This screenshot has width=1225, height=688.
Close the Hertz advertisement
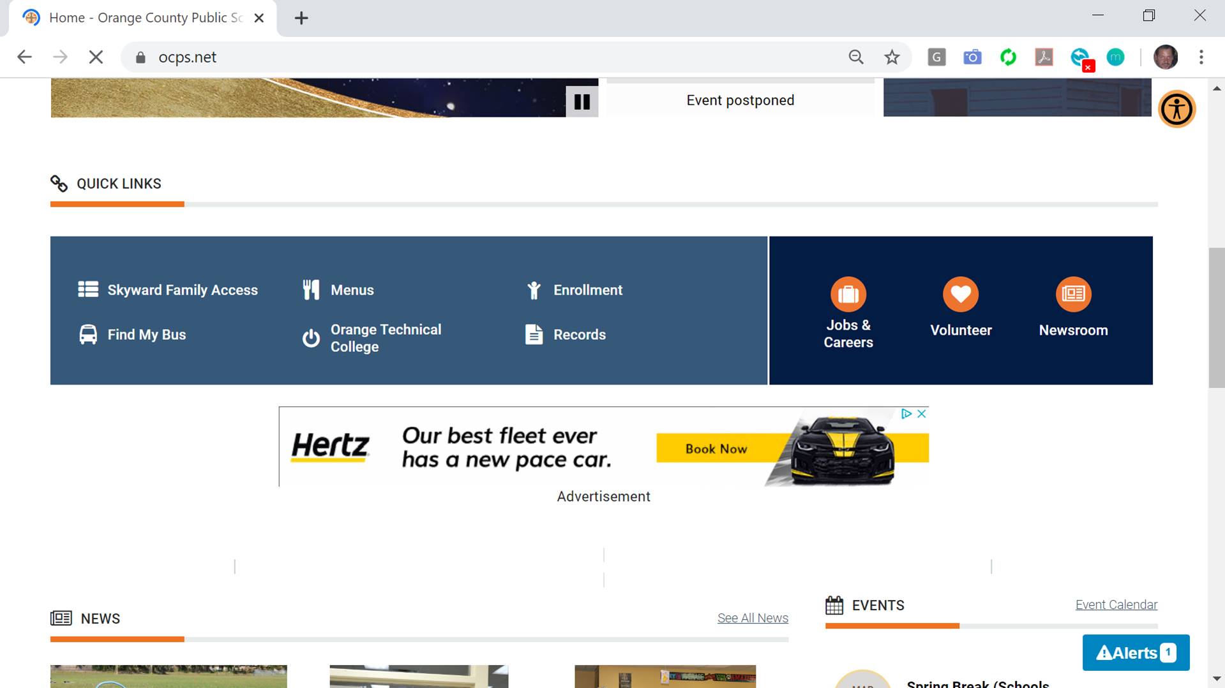[921, 414]
